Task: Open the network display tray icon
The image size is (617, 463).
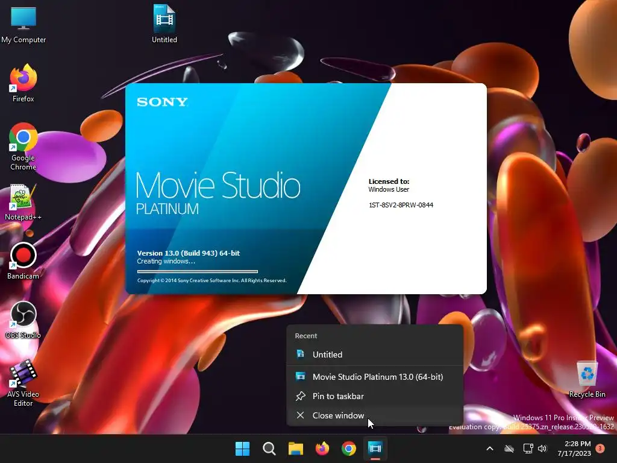Action: click(528, 449)
